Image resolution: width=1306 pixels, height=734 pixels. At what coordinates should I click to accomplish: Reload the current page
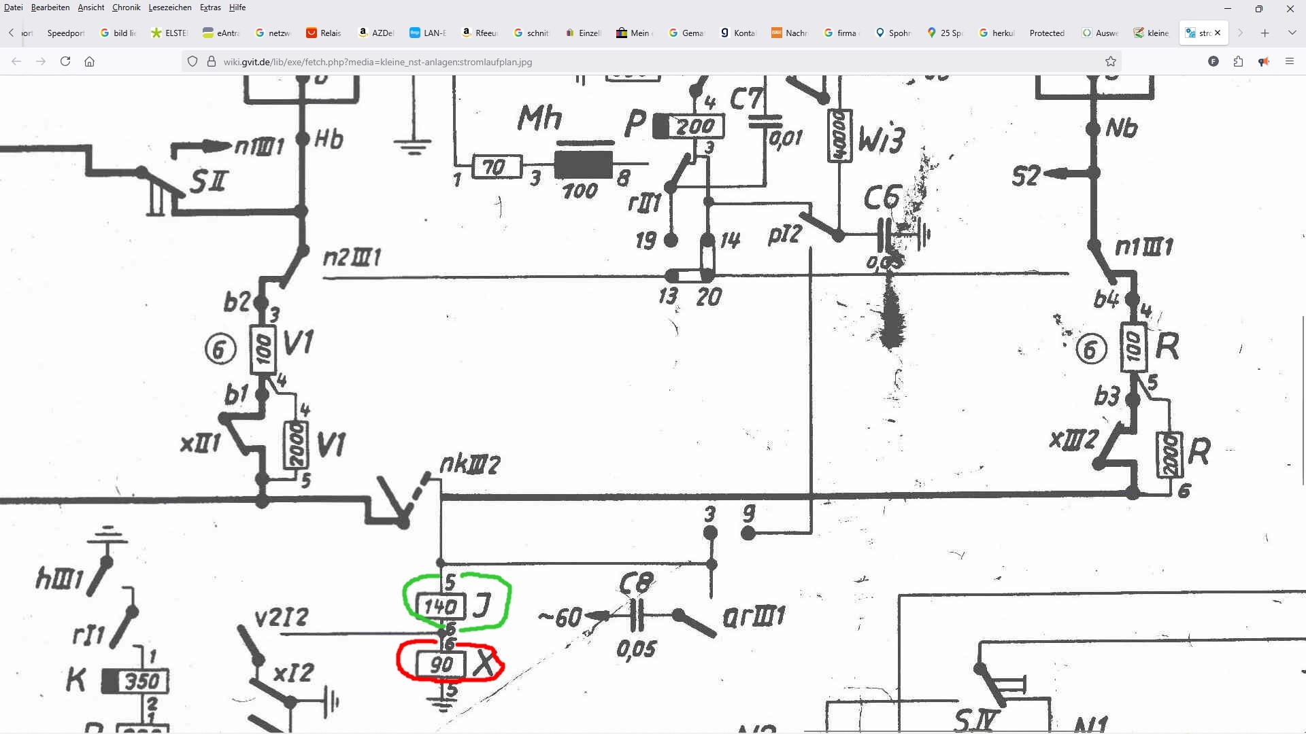pyautogui.click(x=65, y=61)
